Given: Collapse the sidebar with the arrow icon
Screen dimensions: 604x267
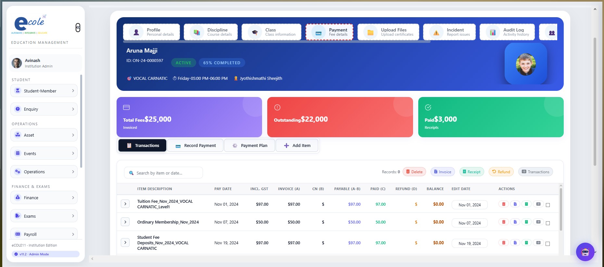Looking at the screenshot, I should (78, 28).
